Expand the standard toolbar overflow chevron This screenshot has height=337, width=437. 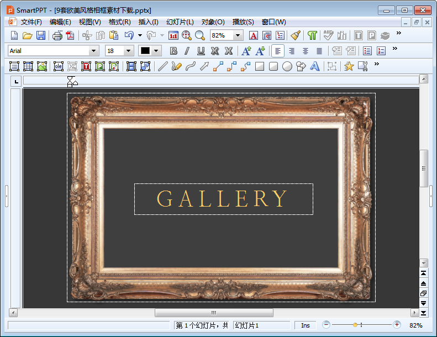(x=398, y=33)
